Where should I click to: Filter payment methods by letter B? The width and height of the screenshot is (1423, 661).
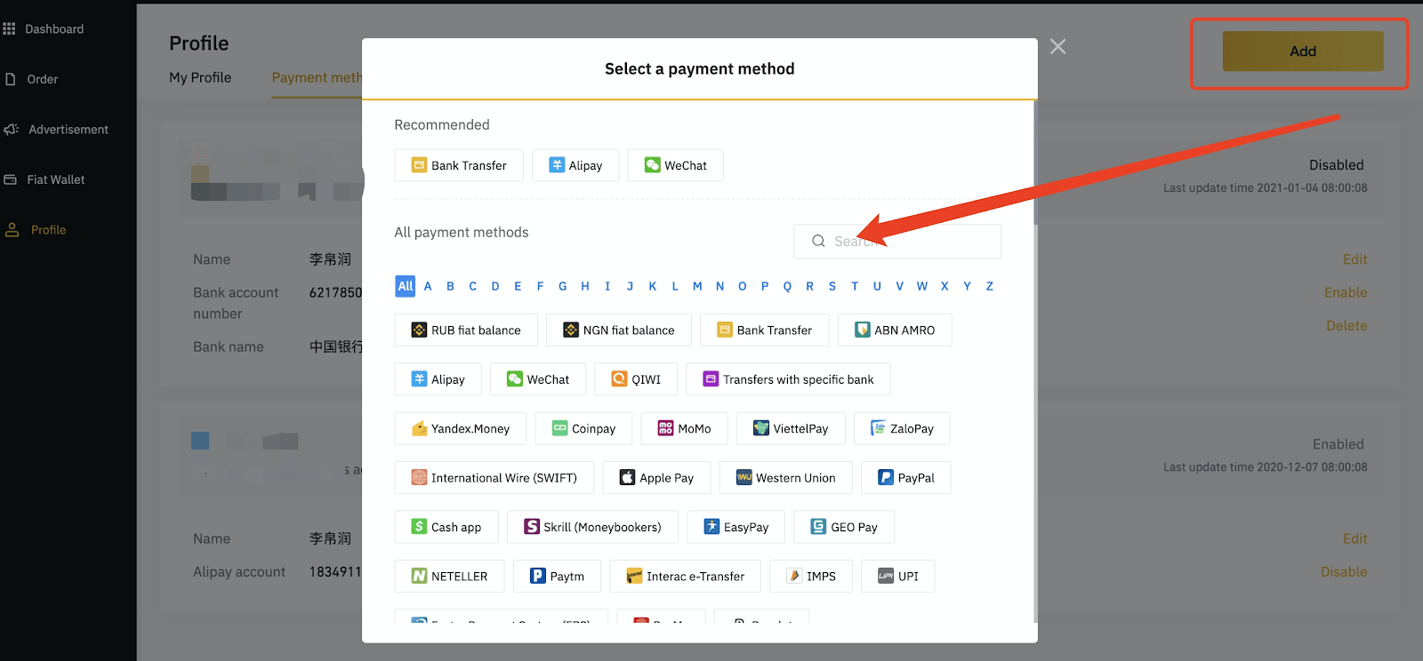[450, 286]
